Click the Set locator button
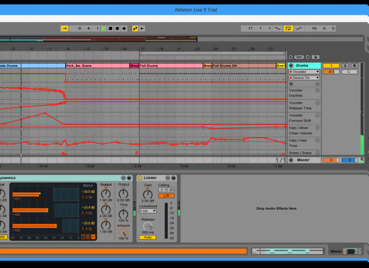Image resolution: width=369 pixels, height=268 pixels. click(299, 57)
